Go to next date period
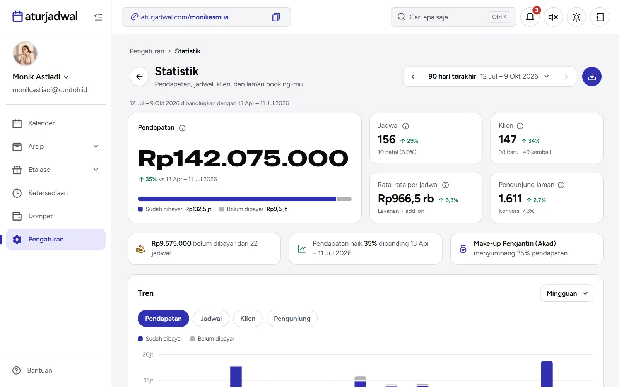Image resolution: width=619 pixels, height=387 pixels. coord(566,77)
